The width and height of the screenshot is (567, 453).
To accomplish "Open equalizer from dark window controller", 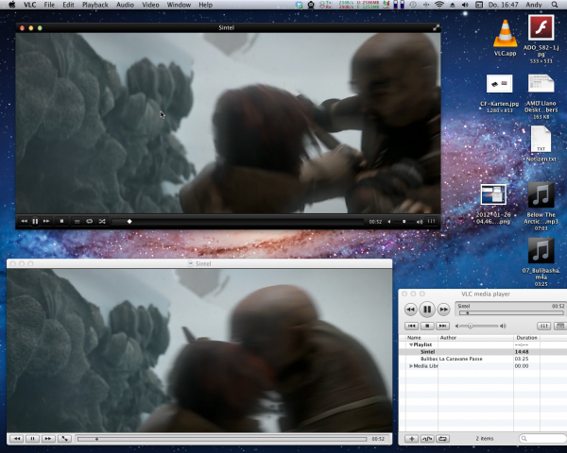I will 432,221.
